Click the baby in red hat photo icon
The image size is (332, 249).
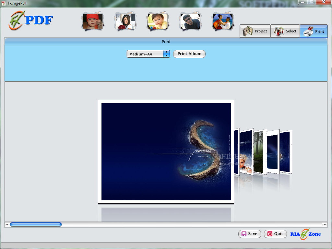(x=93, y=21)
